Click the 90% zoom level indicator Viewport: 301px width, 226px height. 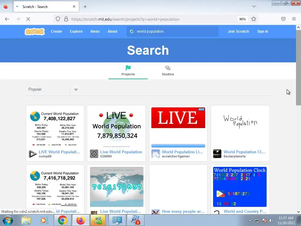243,19
